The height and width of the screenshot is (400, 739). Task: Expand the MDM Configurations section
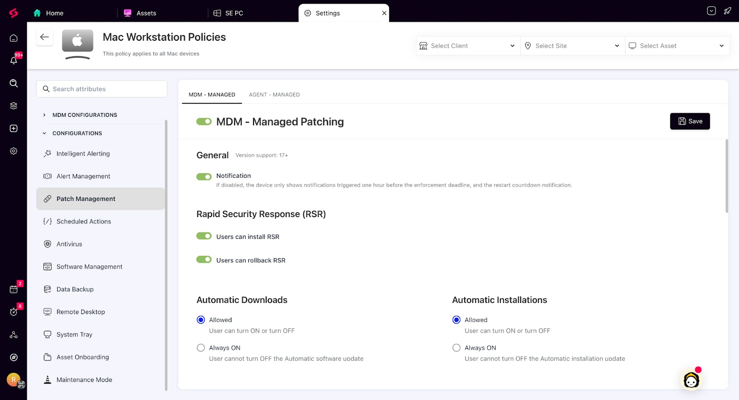click(85, 115)
